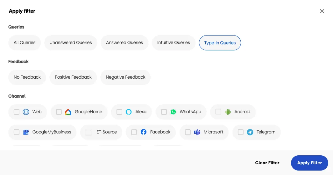Filter by Negative Feedback

125,77
